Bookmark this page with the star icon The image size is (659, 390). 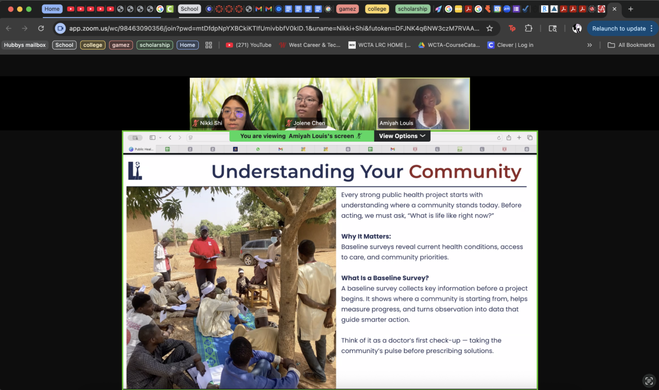[490, 28]
